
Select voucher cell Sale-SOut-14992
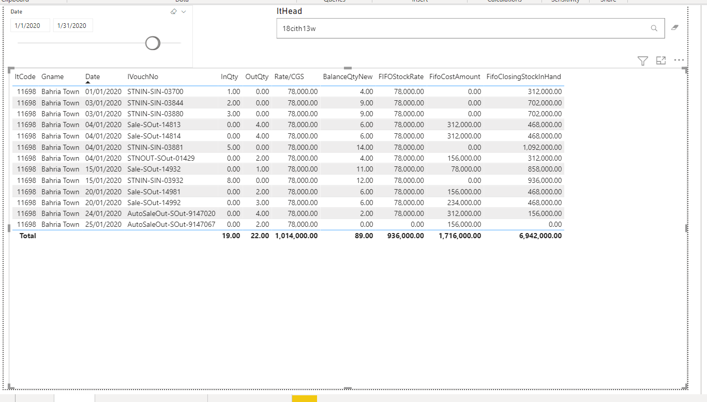click(x=154, y=203)
